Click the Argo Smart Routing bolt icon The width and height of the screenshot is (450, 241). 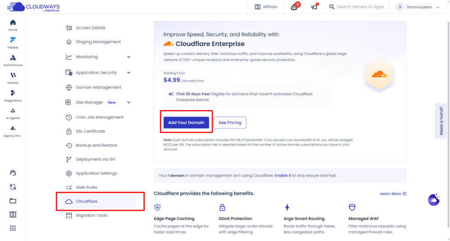pyautogui.click(x=287, y=207)
